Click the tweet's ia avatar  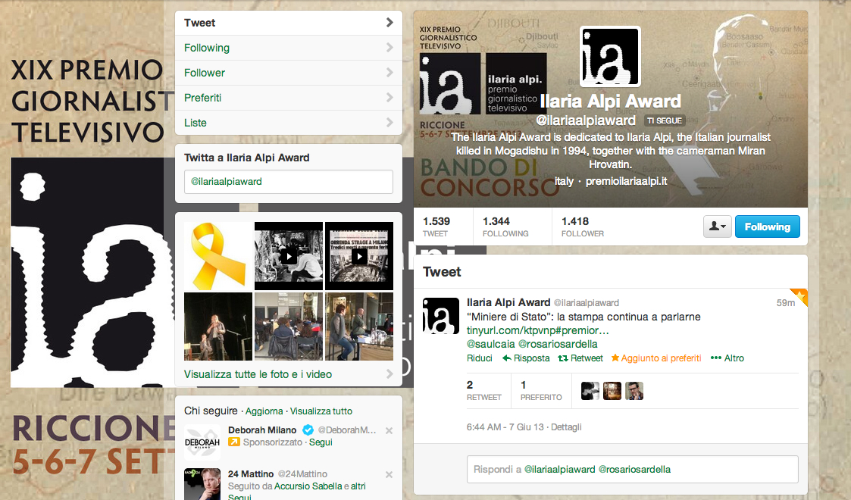click(441, 316)
